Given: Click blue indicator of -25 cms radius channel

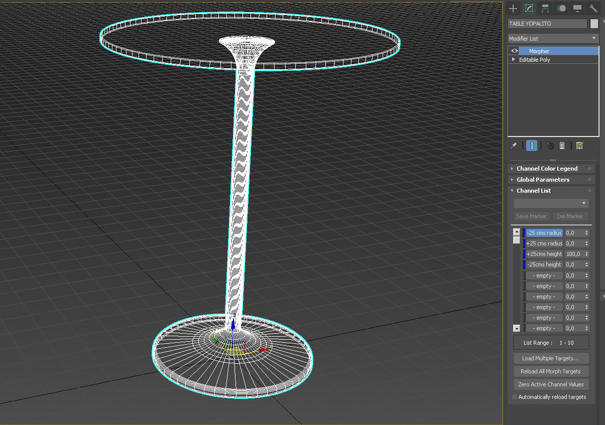Looking at the screenshot, I should [524, 233].
